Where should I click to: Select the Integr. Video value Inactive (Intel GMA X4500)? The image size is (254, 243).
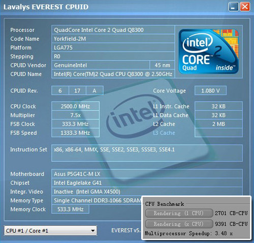click(x=147, y=192)
